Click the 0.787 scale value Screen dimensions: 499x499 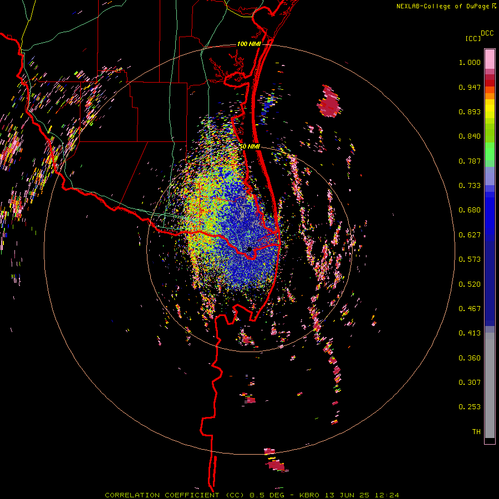pyautogui.click(x=470, y=161)
